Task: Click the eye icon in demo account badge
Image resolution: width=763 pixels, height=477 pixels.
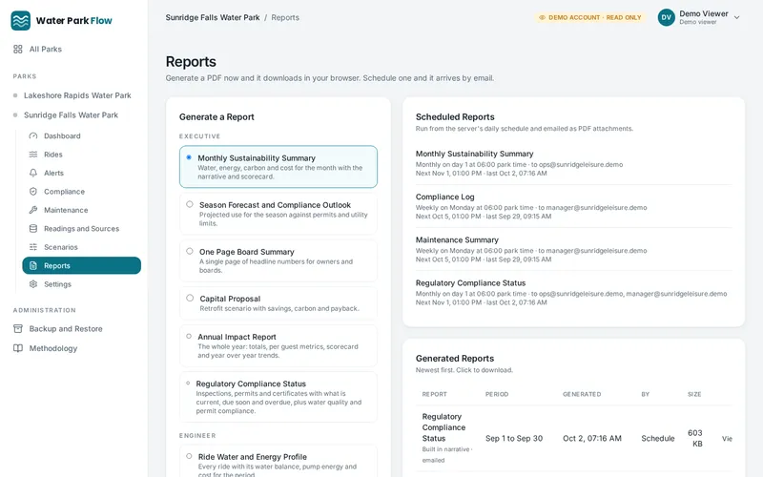Action: [x=542, y=17]
